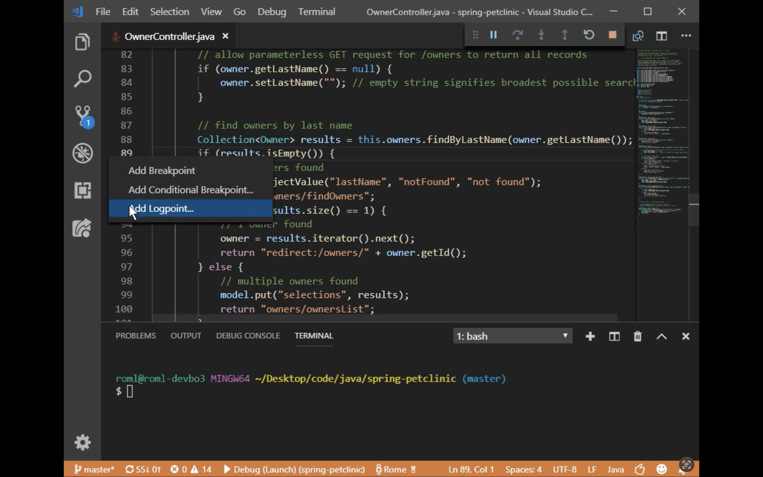Image resolution: width=763 pixels, height=477 pixels.
Task: Switch to the OUTPUT panel tab
Action: pos(186,336)
